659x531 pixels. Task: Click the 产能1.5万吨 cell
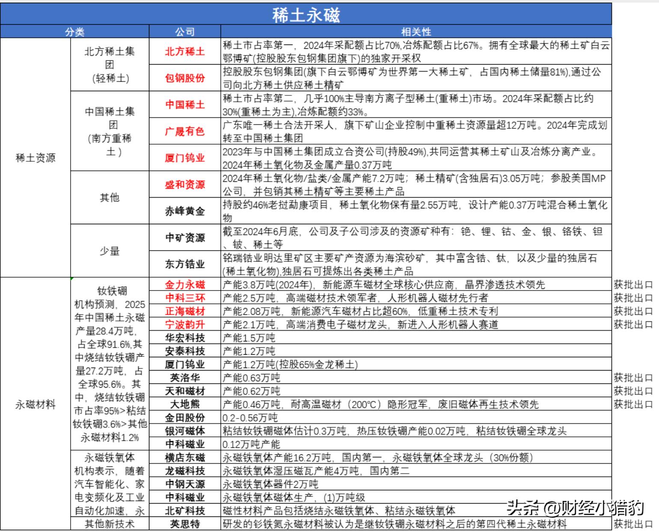coord(416,337)
